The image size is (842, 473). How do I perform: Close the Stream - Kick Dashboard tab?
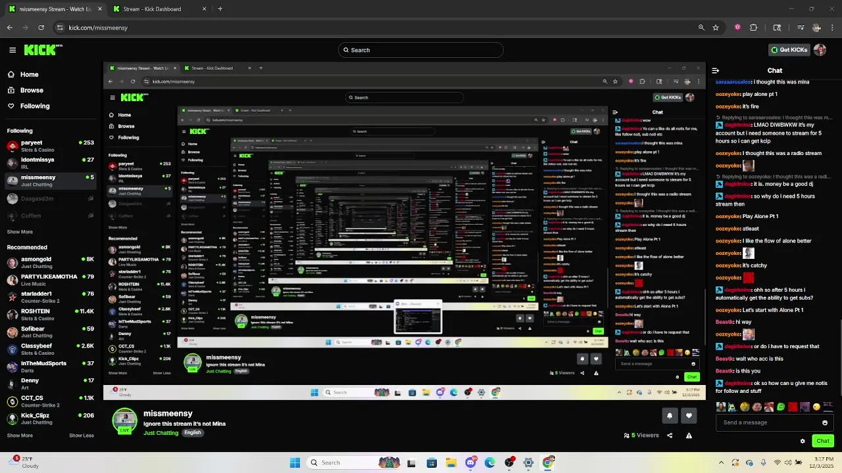tap(204, 9)
